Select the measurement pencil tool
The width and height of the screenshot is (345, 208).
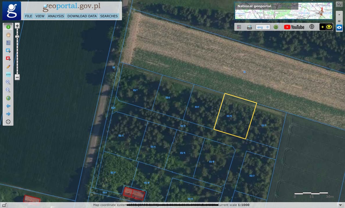click(8, 66)
